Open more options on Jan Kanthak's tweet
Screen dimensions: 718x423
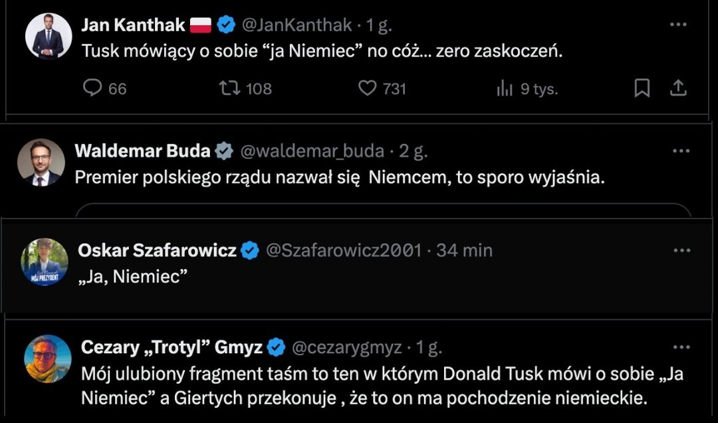coord(677,25)
